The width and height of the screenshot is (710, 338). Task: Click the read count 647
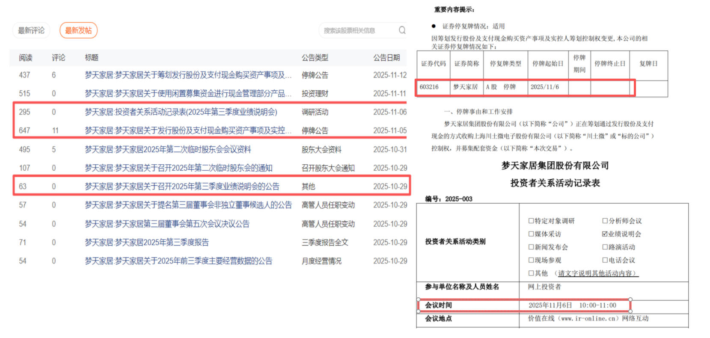(24, 130)
